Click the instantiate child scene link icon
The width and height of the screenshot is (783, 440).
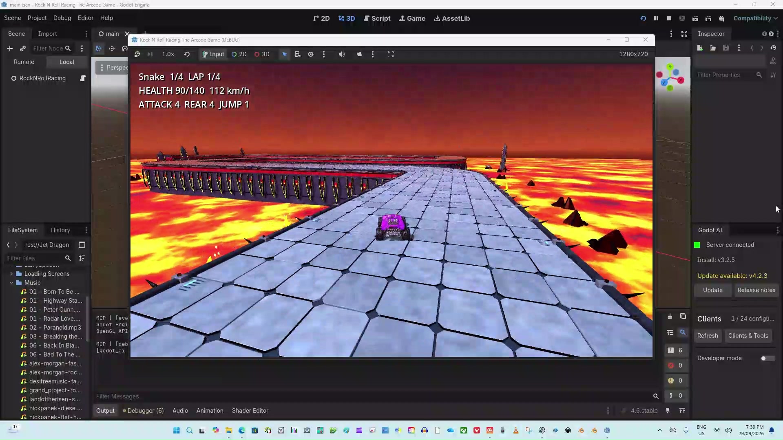(x=23, y=48)
